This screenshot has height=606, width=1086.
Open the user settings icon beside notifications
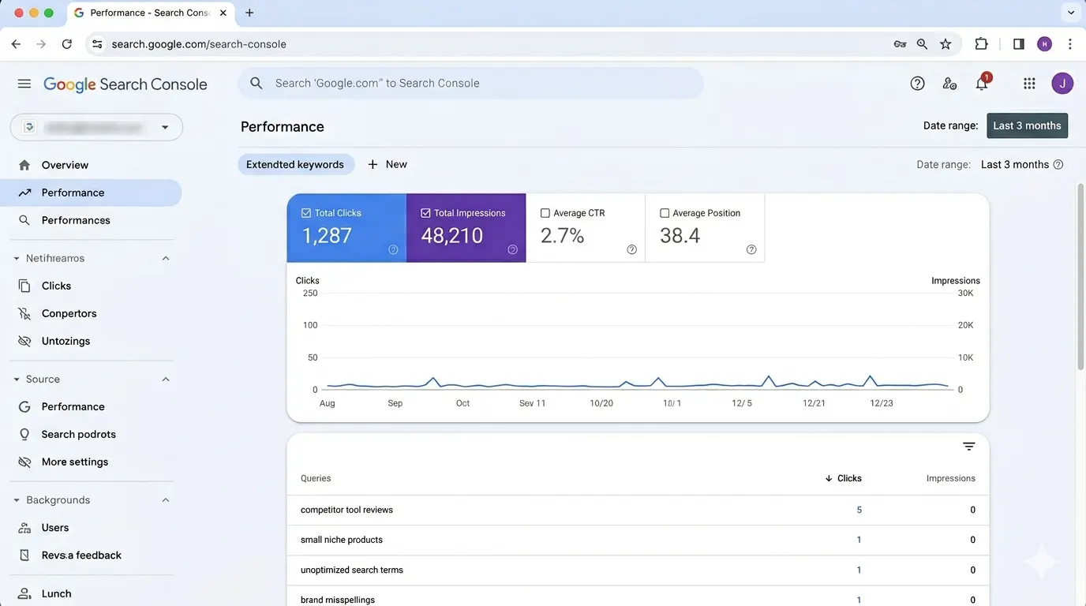tap(949, 83)
